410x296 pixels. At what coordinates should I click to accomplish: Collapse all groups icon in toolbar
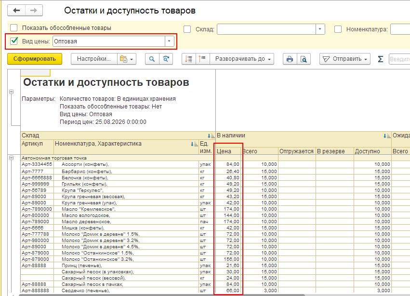202,59
